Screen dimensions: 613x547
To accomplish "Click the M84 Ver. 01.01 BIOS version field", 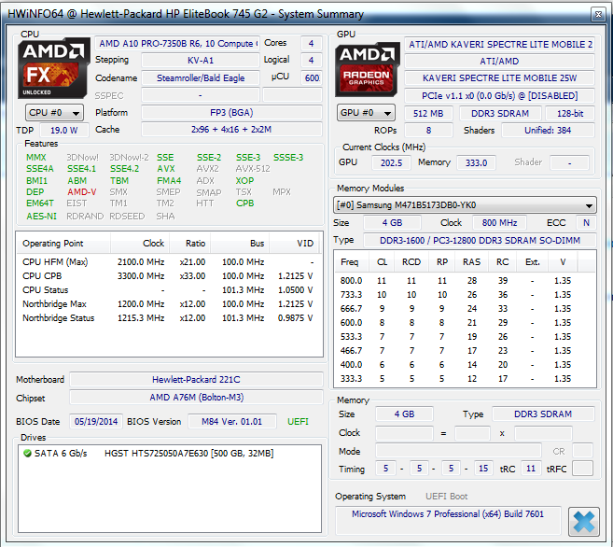I will pyautogui.click(x=233, y=421).
